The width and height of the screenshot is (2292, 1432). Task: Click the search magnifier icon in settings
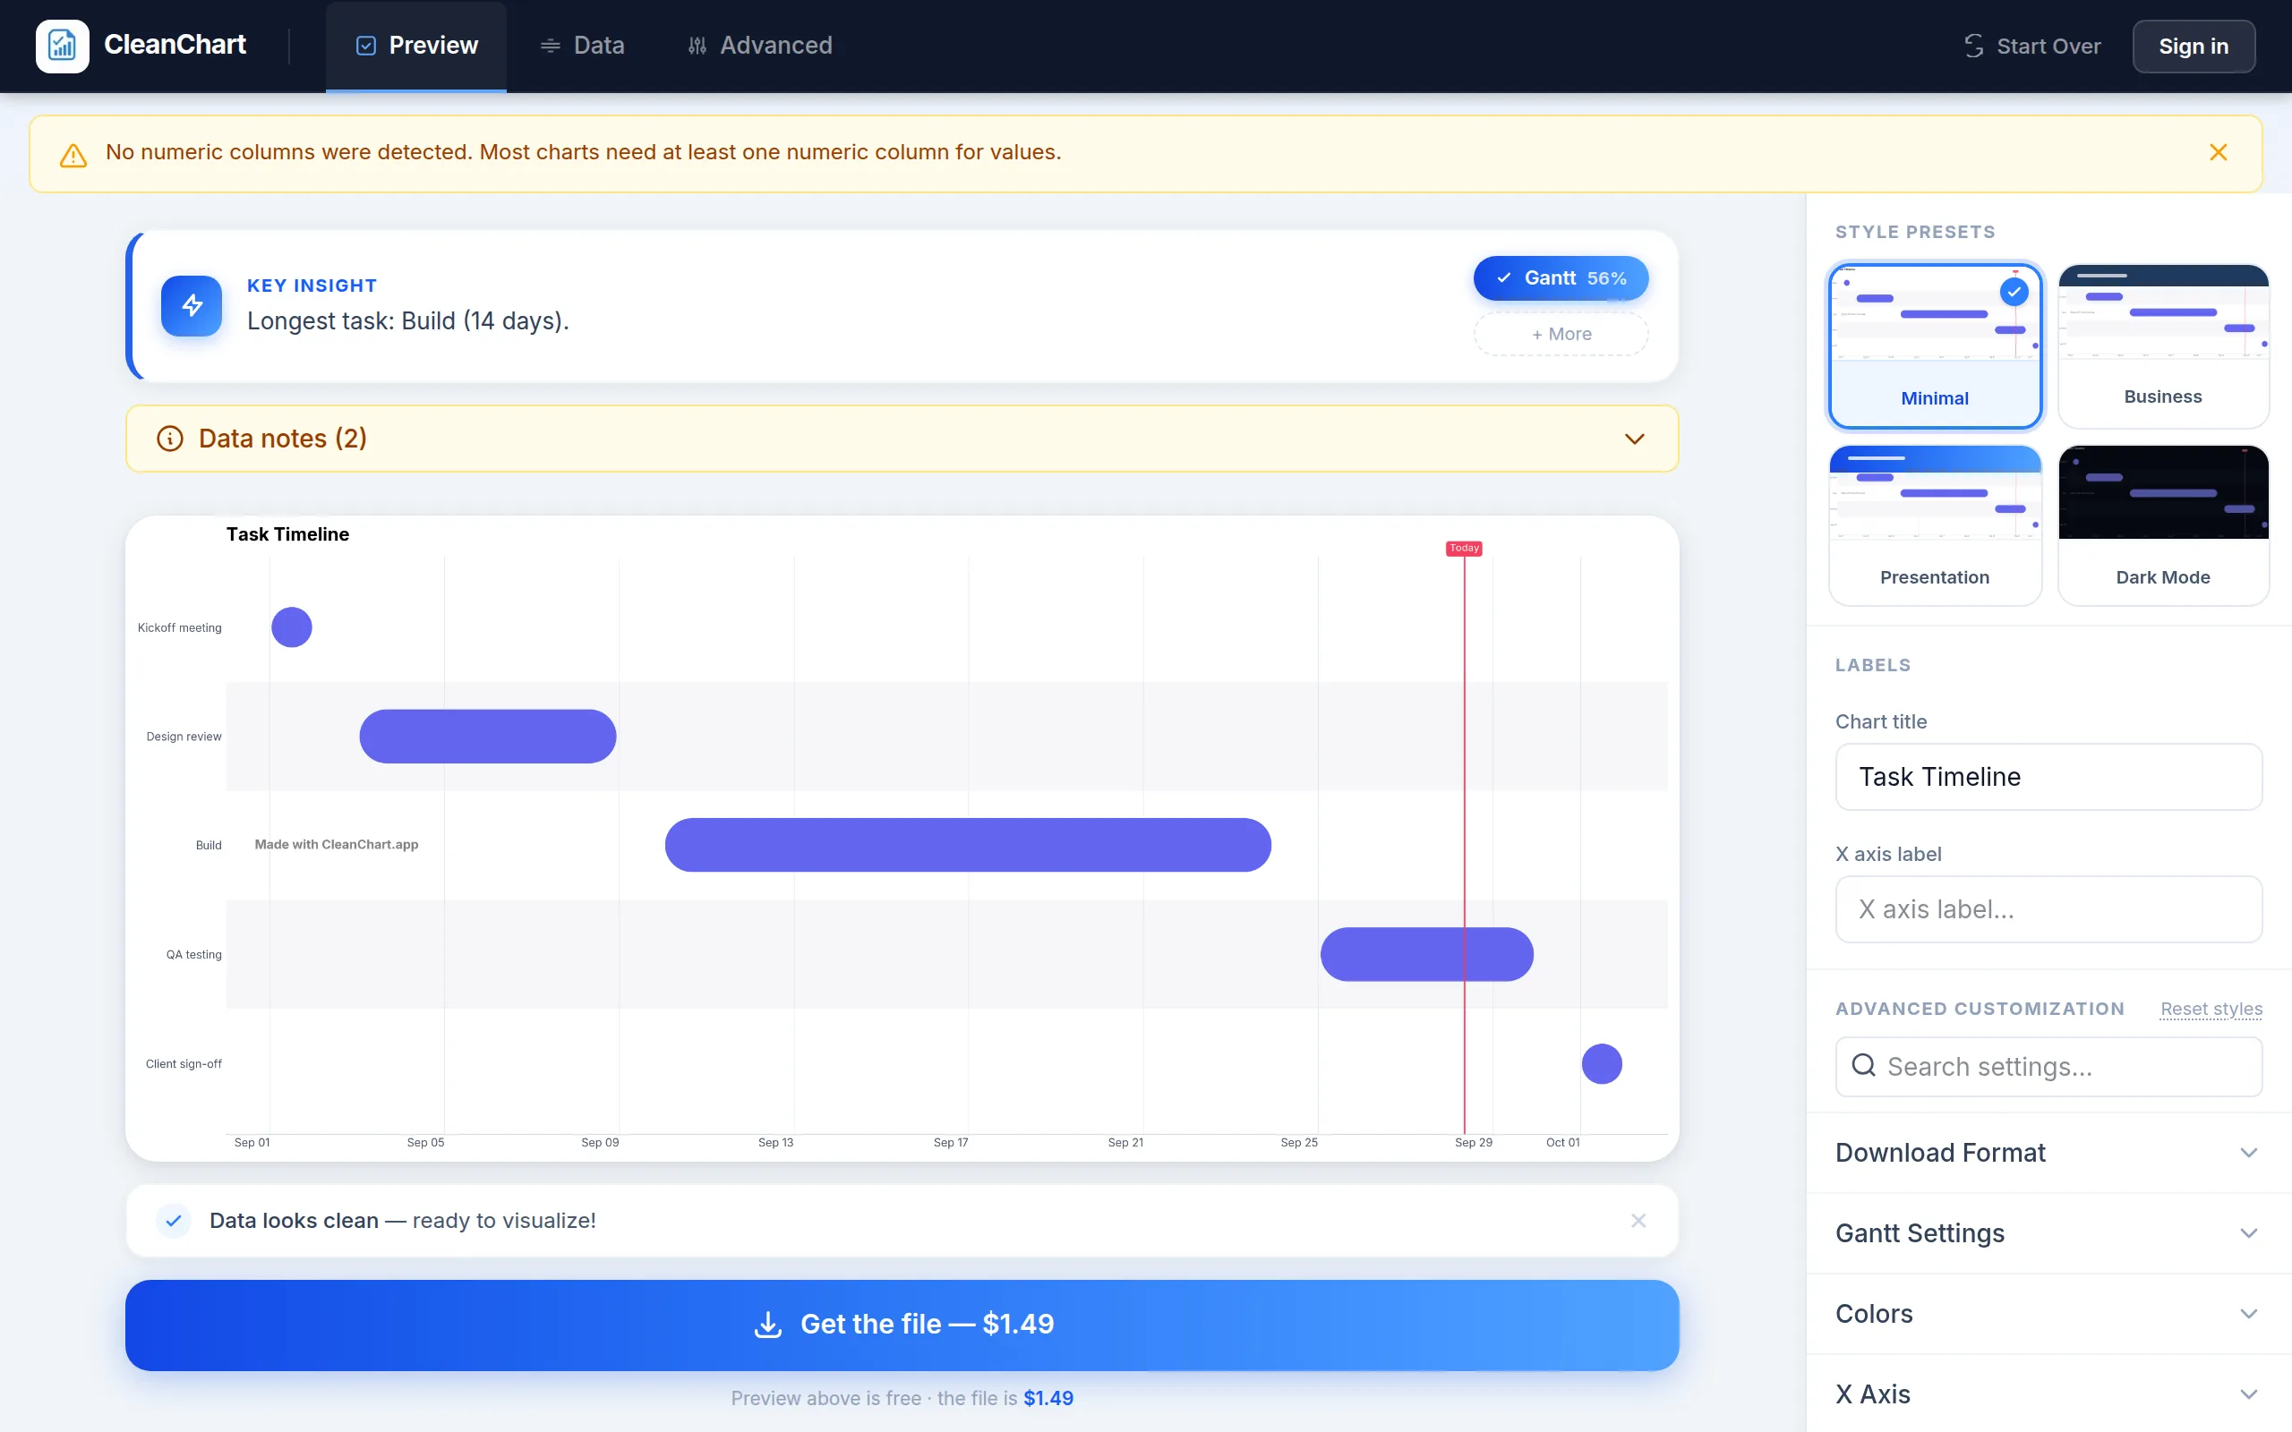(x=1863, y=1065)
